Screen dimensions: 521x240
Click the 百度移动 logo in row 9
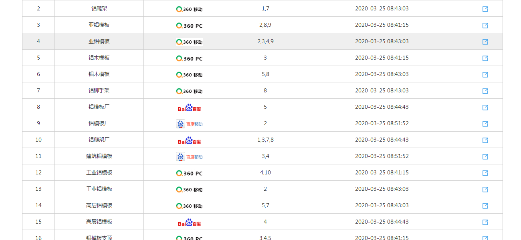pos(189,124)
